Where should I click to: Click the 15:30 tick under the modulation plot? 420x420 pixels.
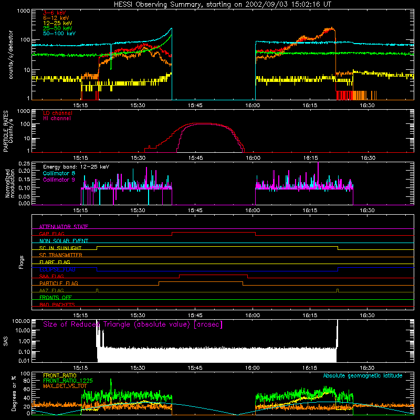coord(138,211)
